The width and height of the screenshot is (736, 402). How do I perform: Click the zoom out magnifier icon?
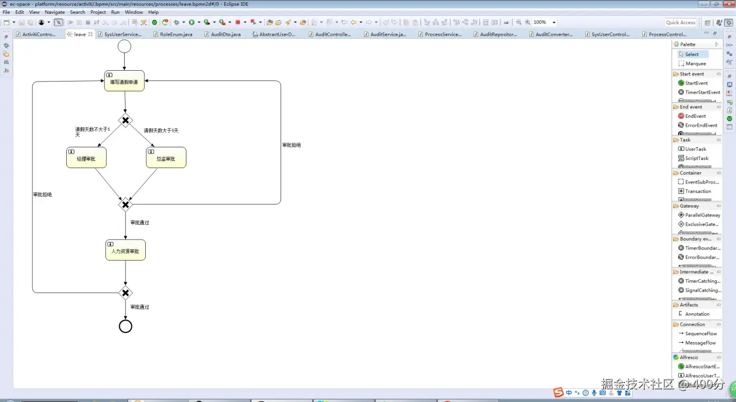point(519,22)
